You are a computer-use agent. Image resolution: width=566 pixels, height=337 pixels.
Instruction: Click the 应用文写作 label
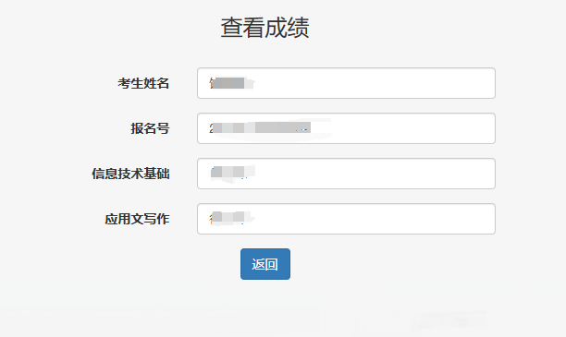(x=137, y=219)
